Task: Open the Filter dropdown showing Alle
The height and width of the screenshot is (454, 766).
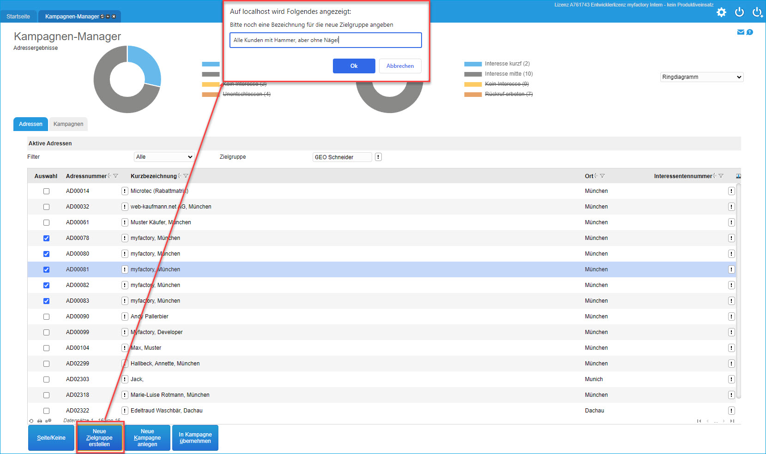Action: tap(164, 157)
